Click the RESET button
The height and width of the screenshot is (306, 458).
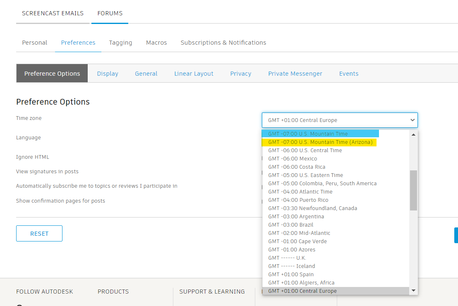point(39,233)
